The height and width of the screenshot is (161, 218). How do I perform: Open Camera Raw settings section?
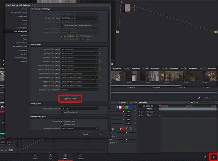pos(23,28)
